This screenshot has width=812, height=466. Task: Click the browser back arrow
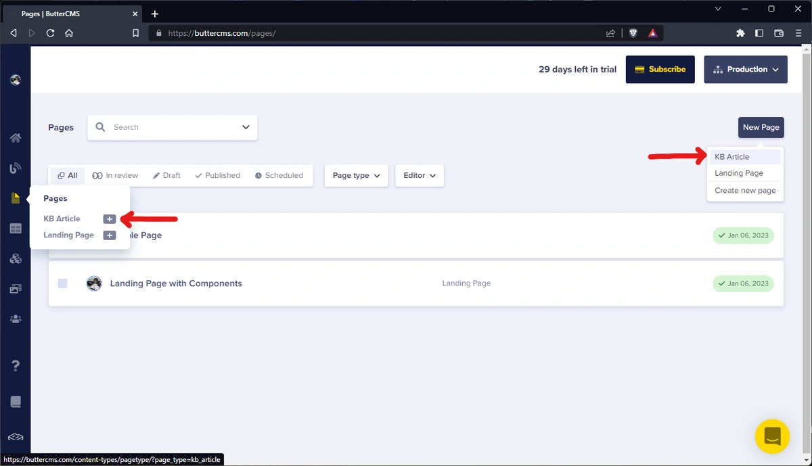(x=14, y=32)
